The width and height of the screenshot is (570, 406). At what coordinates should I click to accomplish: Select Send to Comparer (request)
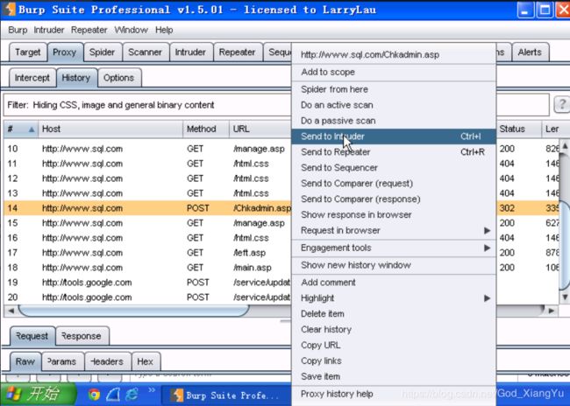(x=394, y=183)
